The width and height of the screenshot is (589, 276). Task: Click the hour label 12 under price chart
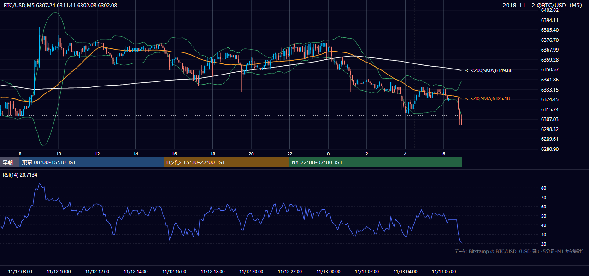[97, 154]
